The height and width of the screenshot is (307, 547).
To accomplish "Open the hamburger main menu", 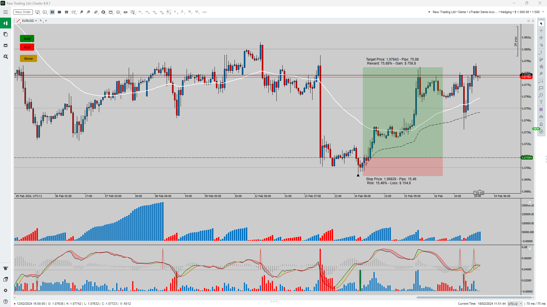I will tap(5, 12).
